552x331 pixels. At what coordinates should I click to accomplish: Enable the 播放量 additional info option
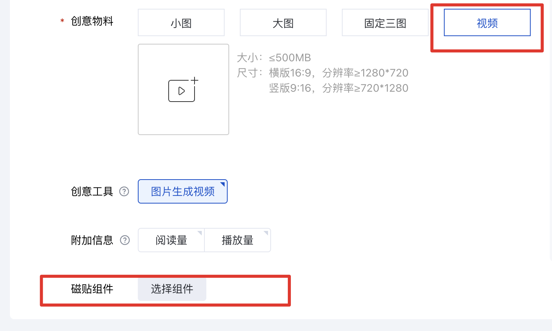[x=237, y=240]
